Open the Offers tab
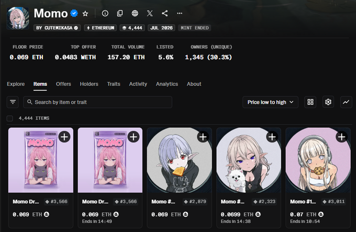The height and width of the screenshot is (232, 356). click(x=63, y=84)
